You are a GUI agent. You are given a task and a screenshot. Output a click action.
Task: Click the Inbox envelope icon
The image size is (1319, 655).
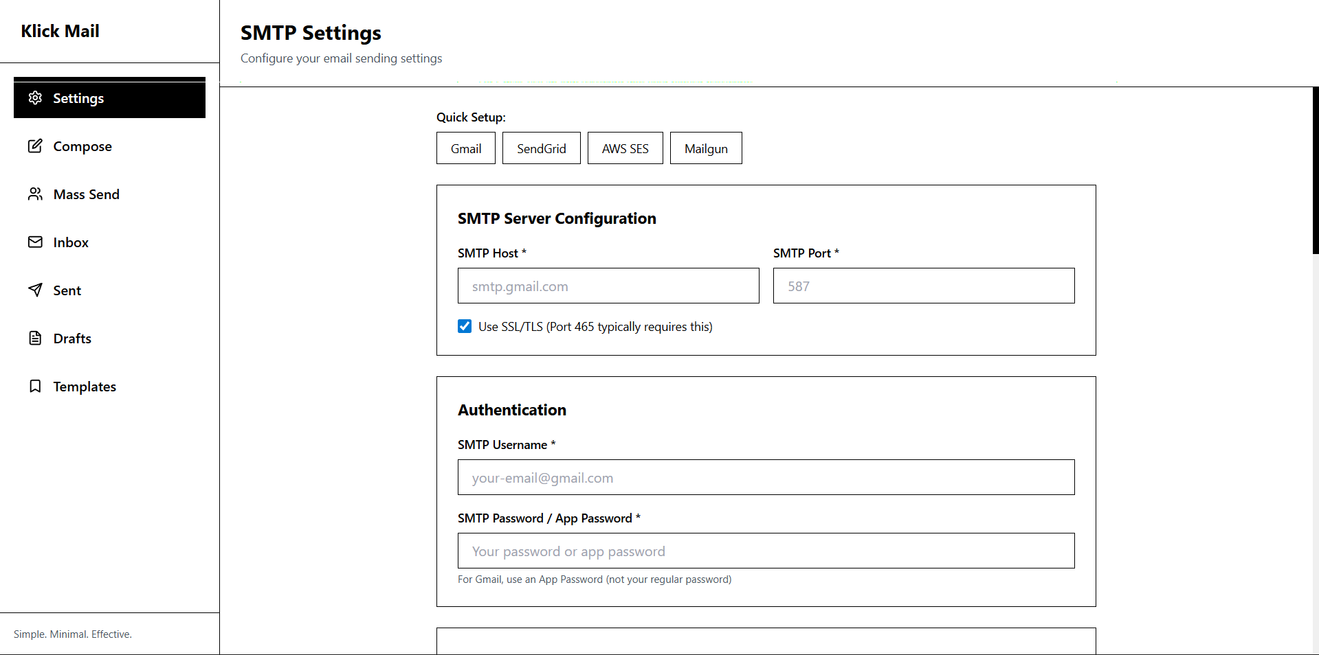click(x=35, y=242)
